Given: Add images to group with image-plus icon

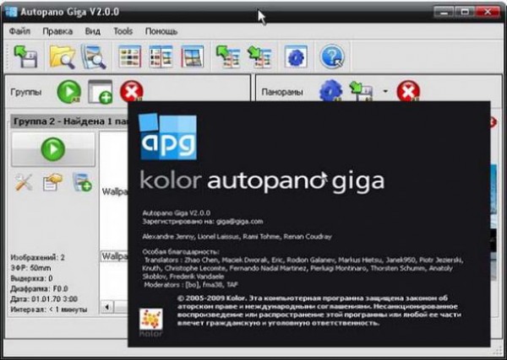Looking at the screenshot, I should [82, 183].
